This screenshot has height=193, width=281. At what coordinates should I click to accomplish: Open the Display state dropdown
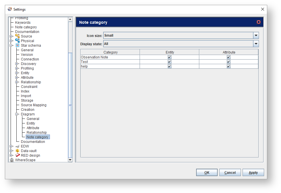256,44
